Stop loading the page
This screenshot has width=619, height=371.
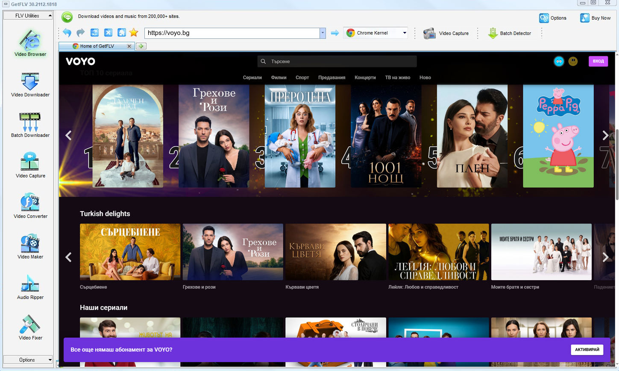tap(108, 32)
